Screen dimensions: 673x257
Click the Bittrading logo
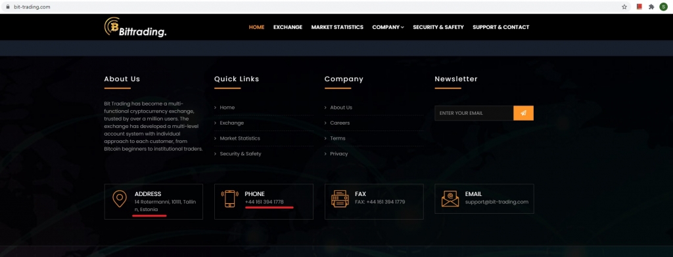tap(135, 27)
